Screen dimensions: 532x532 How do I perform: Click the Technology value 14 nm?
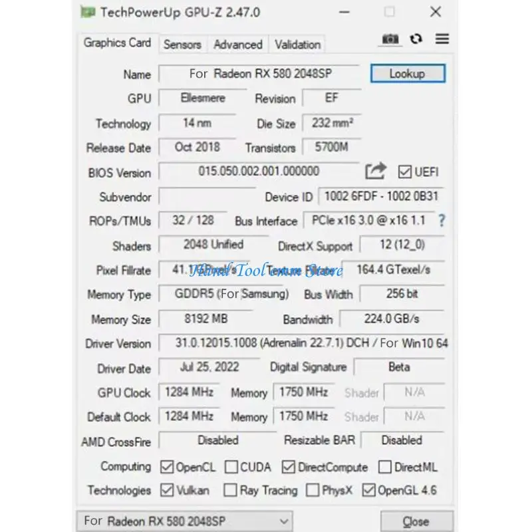click(197, 123)
